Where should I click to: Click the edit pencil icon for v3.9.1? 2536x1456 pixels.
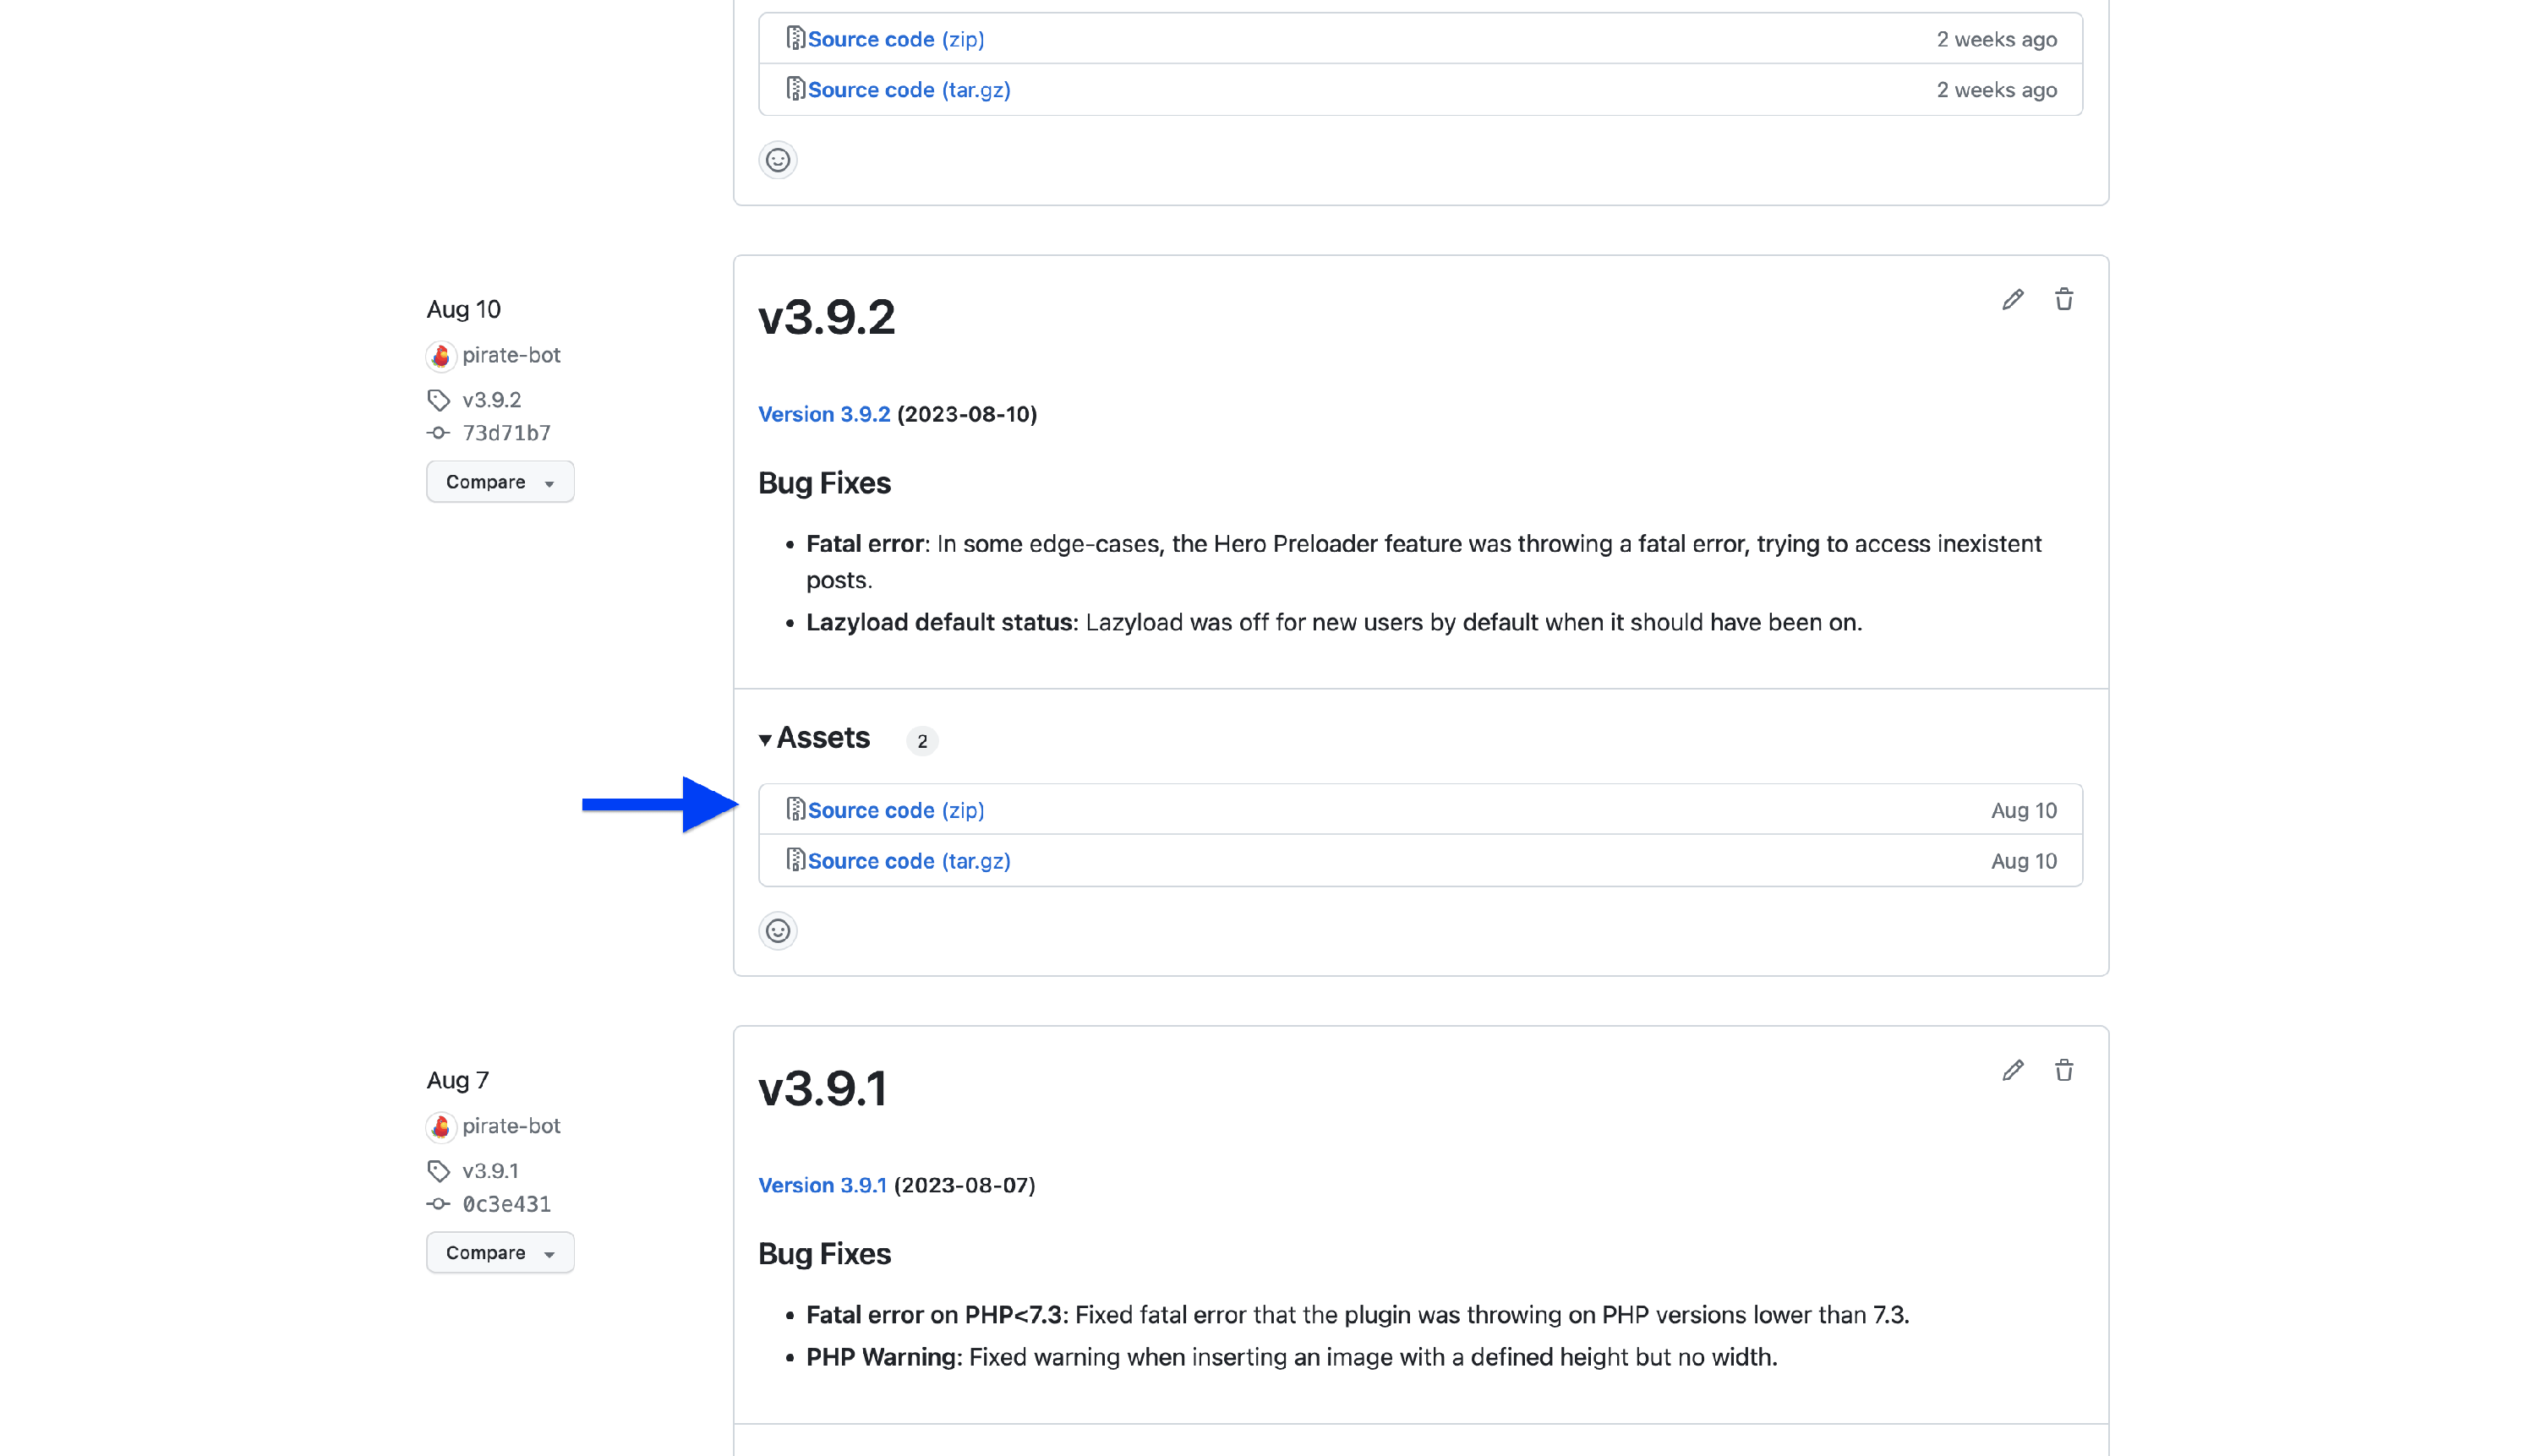2012,1071
